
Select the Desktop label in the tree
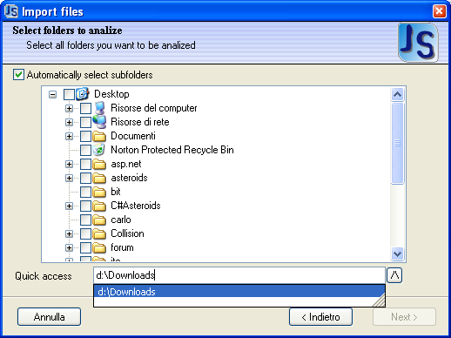pyautogui.click(x=111, y=94)
